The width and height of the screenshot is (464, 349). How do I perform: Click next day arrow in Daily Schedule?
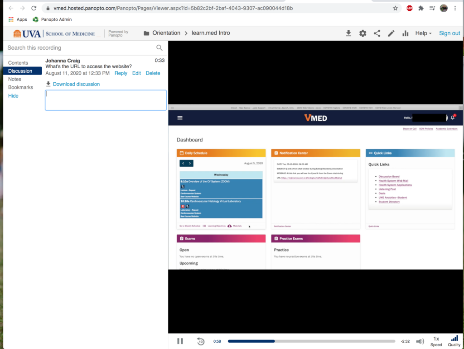pyautogui.click(x=190, y=163)
